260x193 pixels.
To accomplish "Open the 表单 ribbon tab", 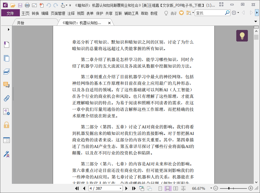I will click(90, 13).
